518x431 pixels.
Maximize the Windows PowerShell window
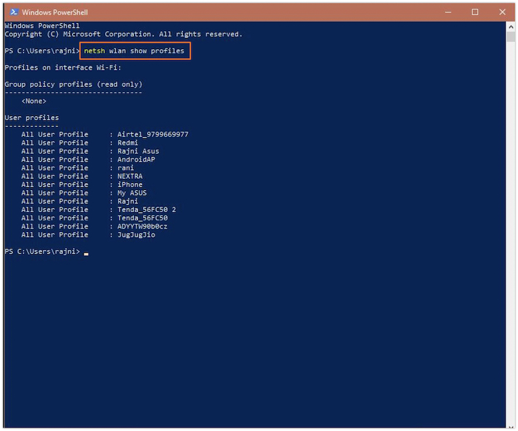click(x=474, y=12)
